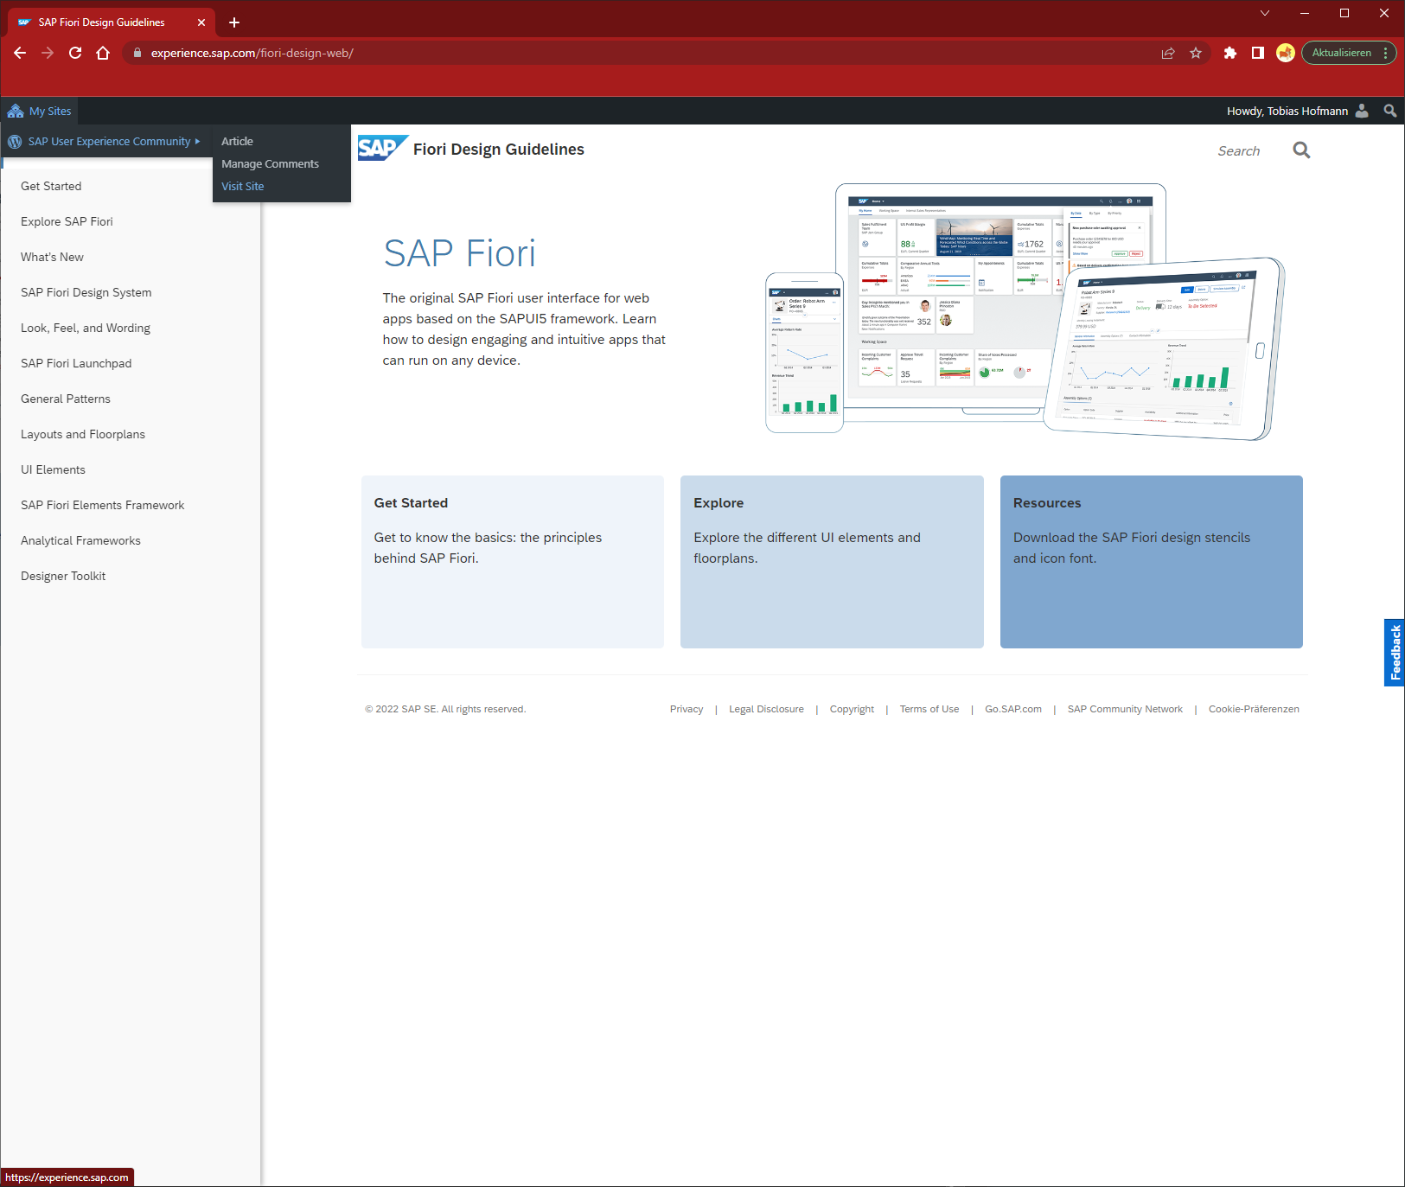Image resolution: width=1405 pixels, height=1187 pixels.
Task: Click the devices hero illustration
Action: pos(1025,311)
